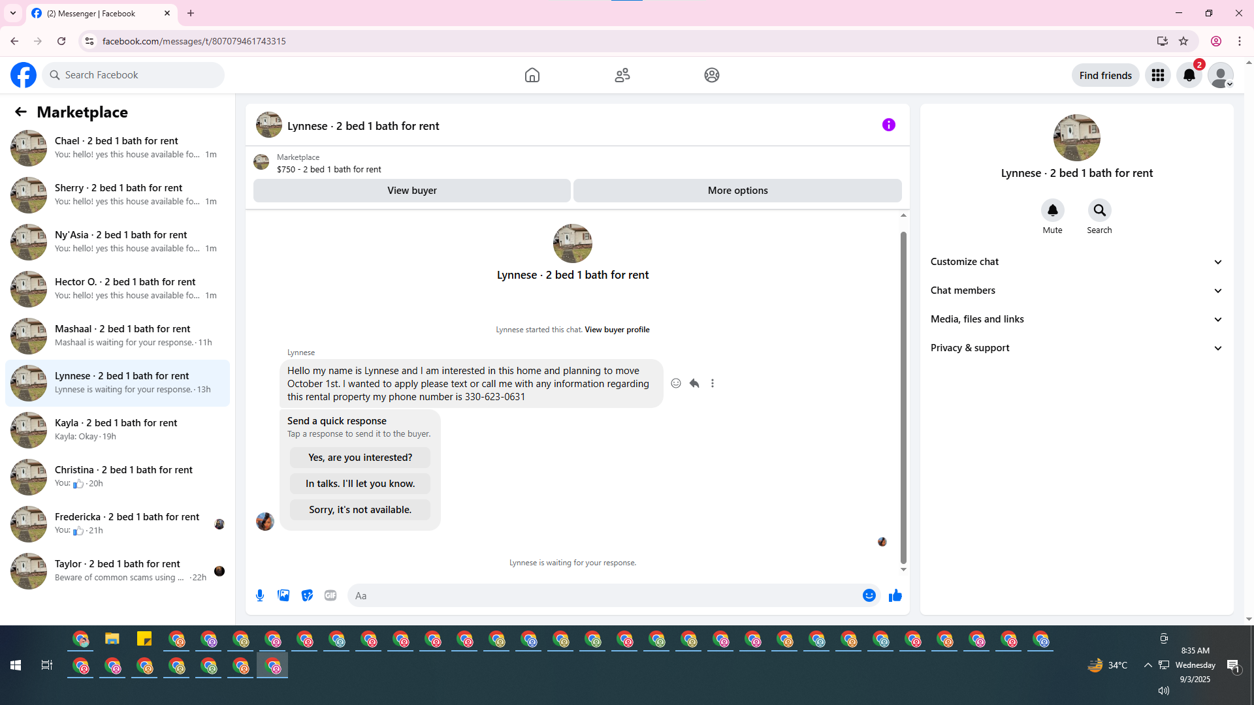This screenshot has width=1254, height=705.
Task: Open Windows notification center
Action: click(x=1233, y=665)
